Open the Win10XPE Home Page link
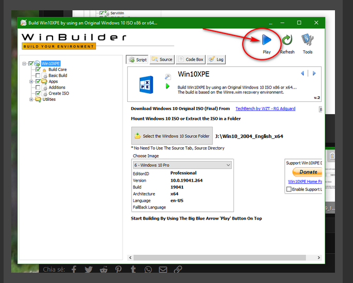 pyautogui.click(x=305, y=182)
